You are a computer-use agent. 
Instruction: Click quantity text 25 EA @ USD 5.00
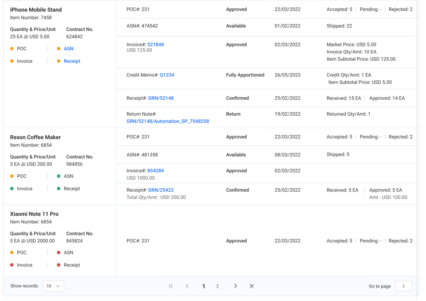pyautogui.click(x=30, y=37)
